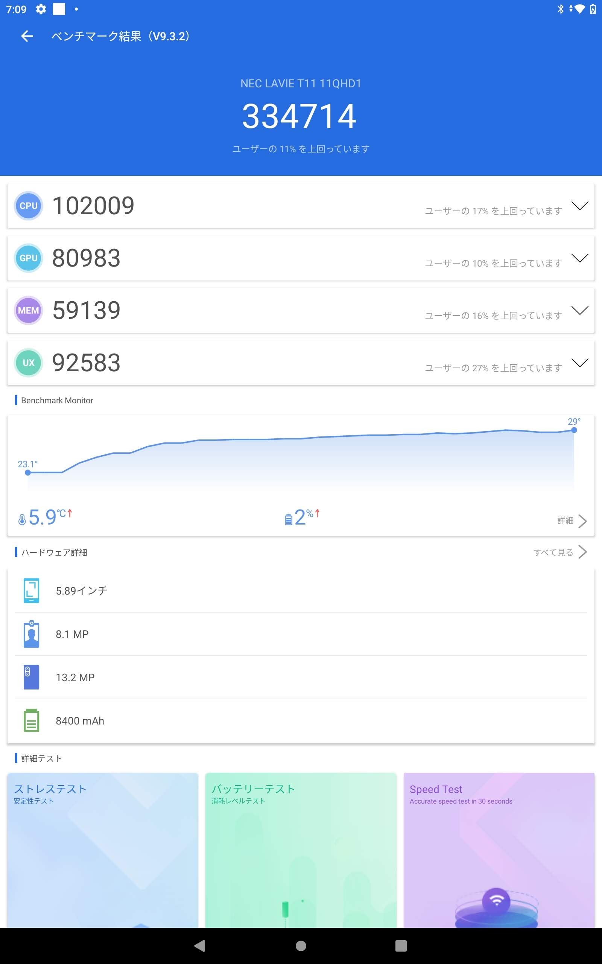Open the バッテリーテスト battery test card
This screenshot has height=964, width=602.
(x=301, y=850)
